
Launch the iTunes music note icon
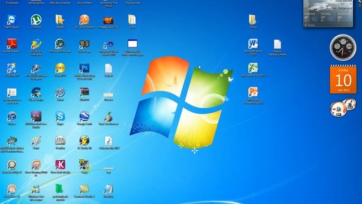point(12,116)
